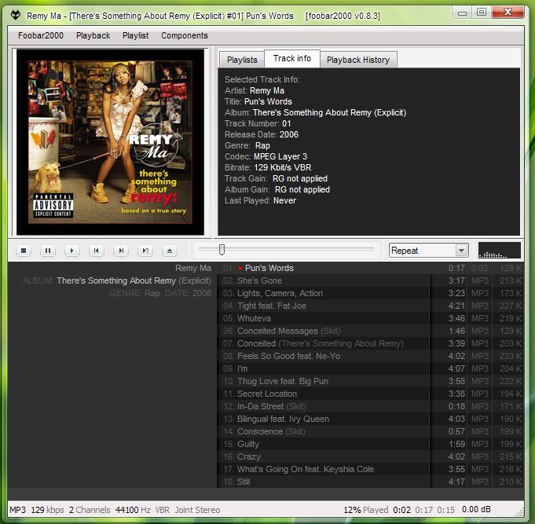Switch to the Playback History tab

tap(358, 60)
